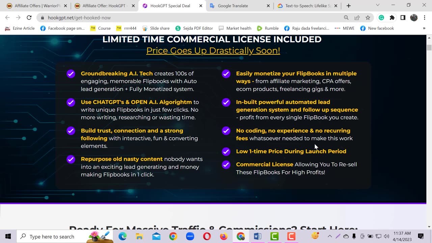The width and height of the screenshot is (432, 243).
Task: View site information lock icon
Action: [42, 18]
